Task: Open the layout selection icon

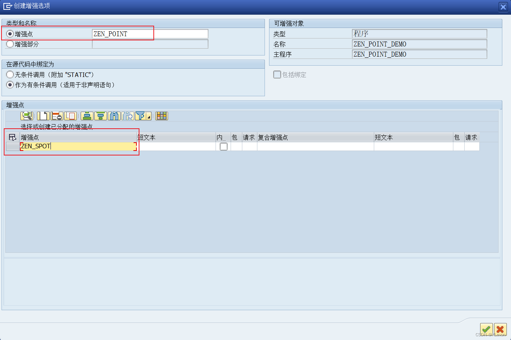Action: (161, 116)
